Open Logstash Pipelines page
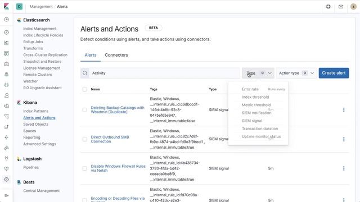Image resolution: width=360 pixels, height=202 pixels. pos(31,167)
